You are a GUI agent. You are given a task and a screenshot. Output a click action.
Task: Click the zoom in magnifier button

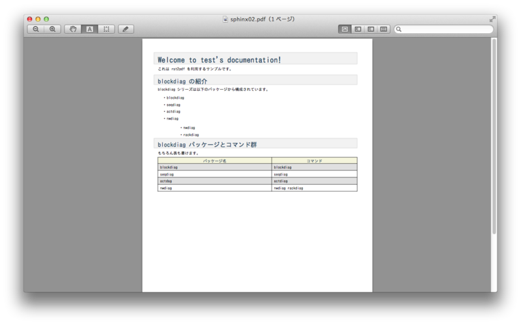[53, 29]
